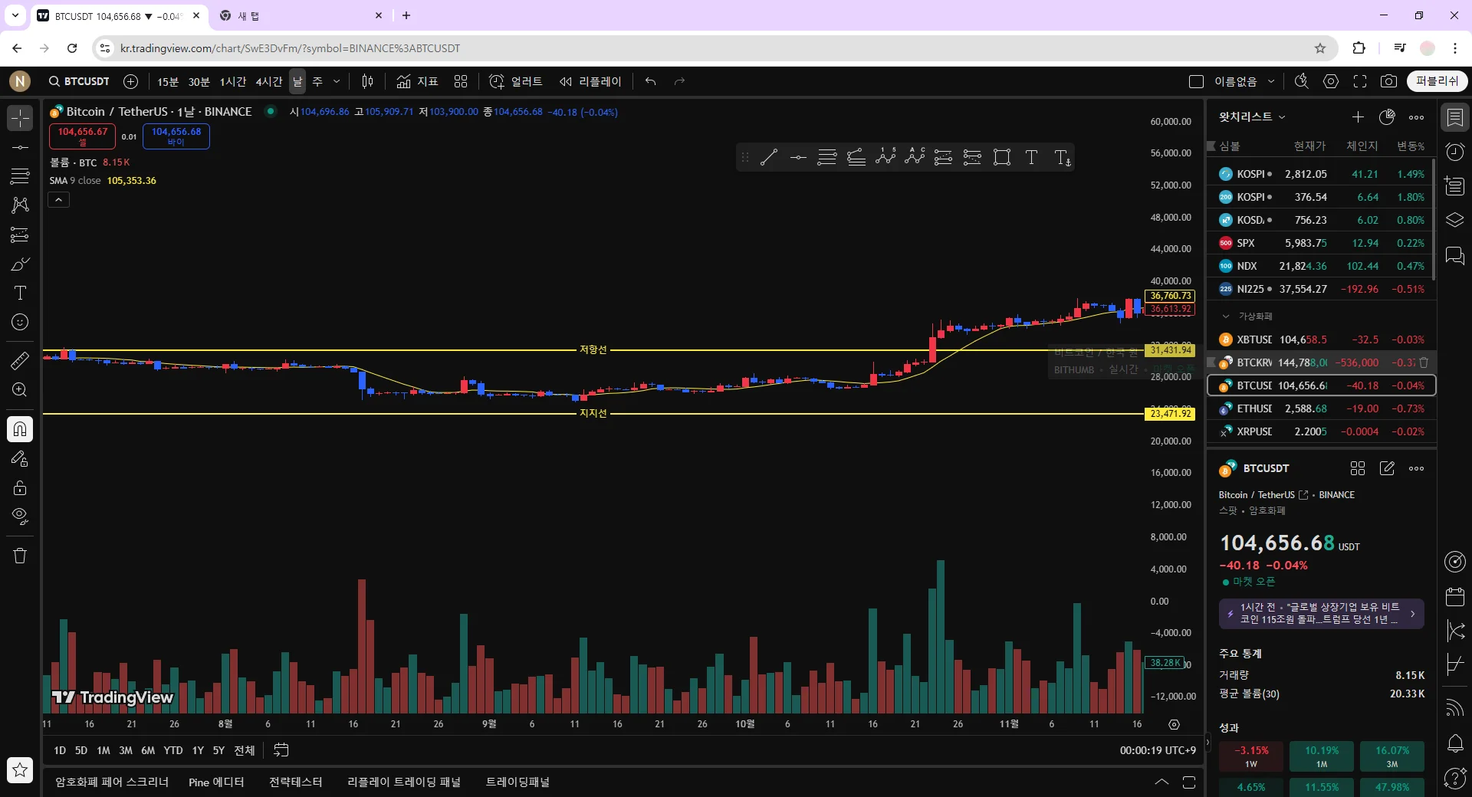Viewport: 1472px width, 797px height.
Task: Open the notifications bell
Action: [1454, 743]
